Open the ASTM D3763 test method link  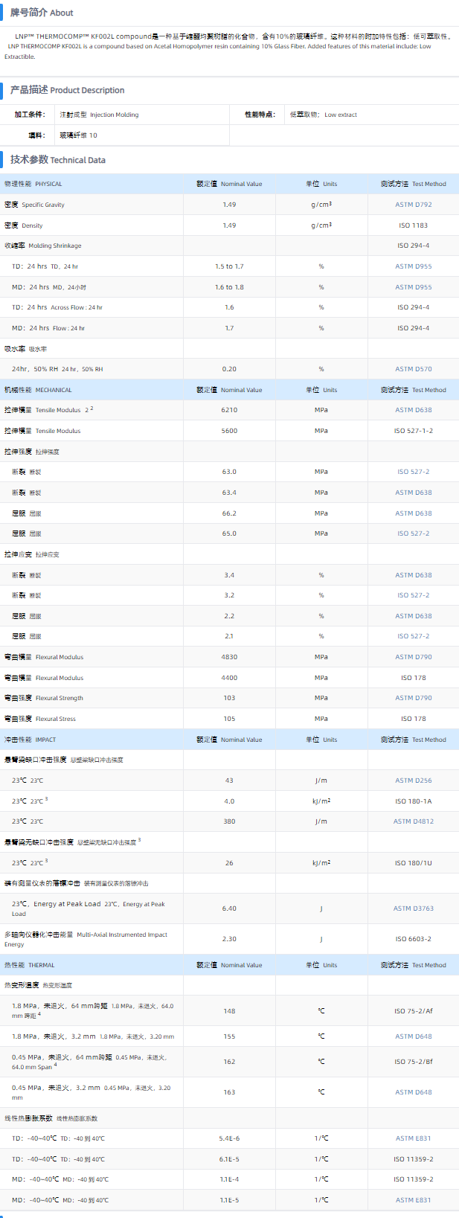[413, 908]
